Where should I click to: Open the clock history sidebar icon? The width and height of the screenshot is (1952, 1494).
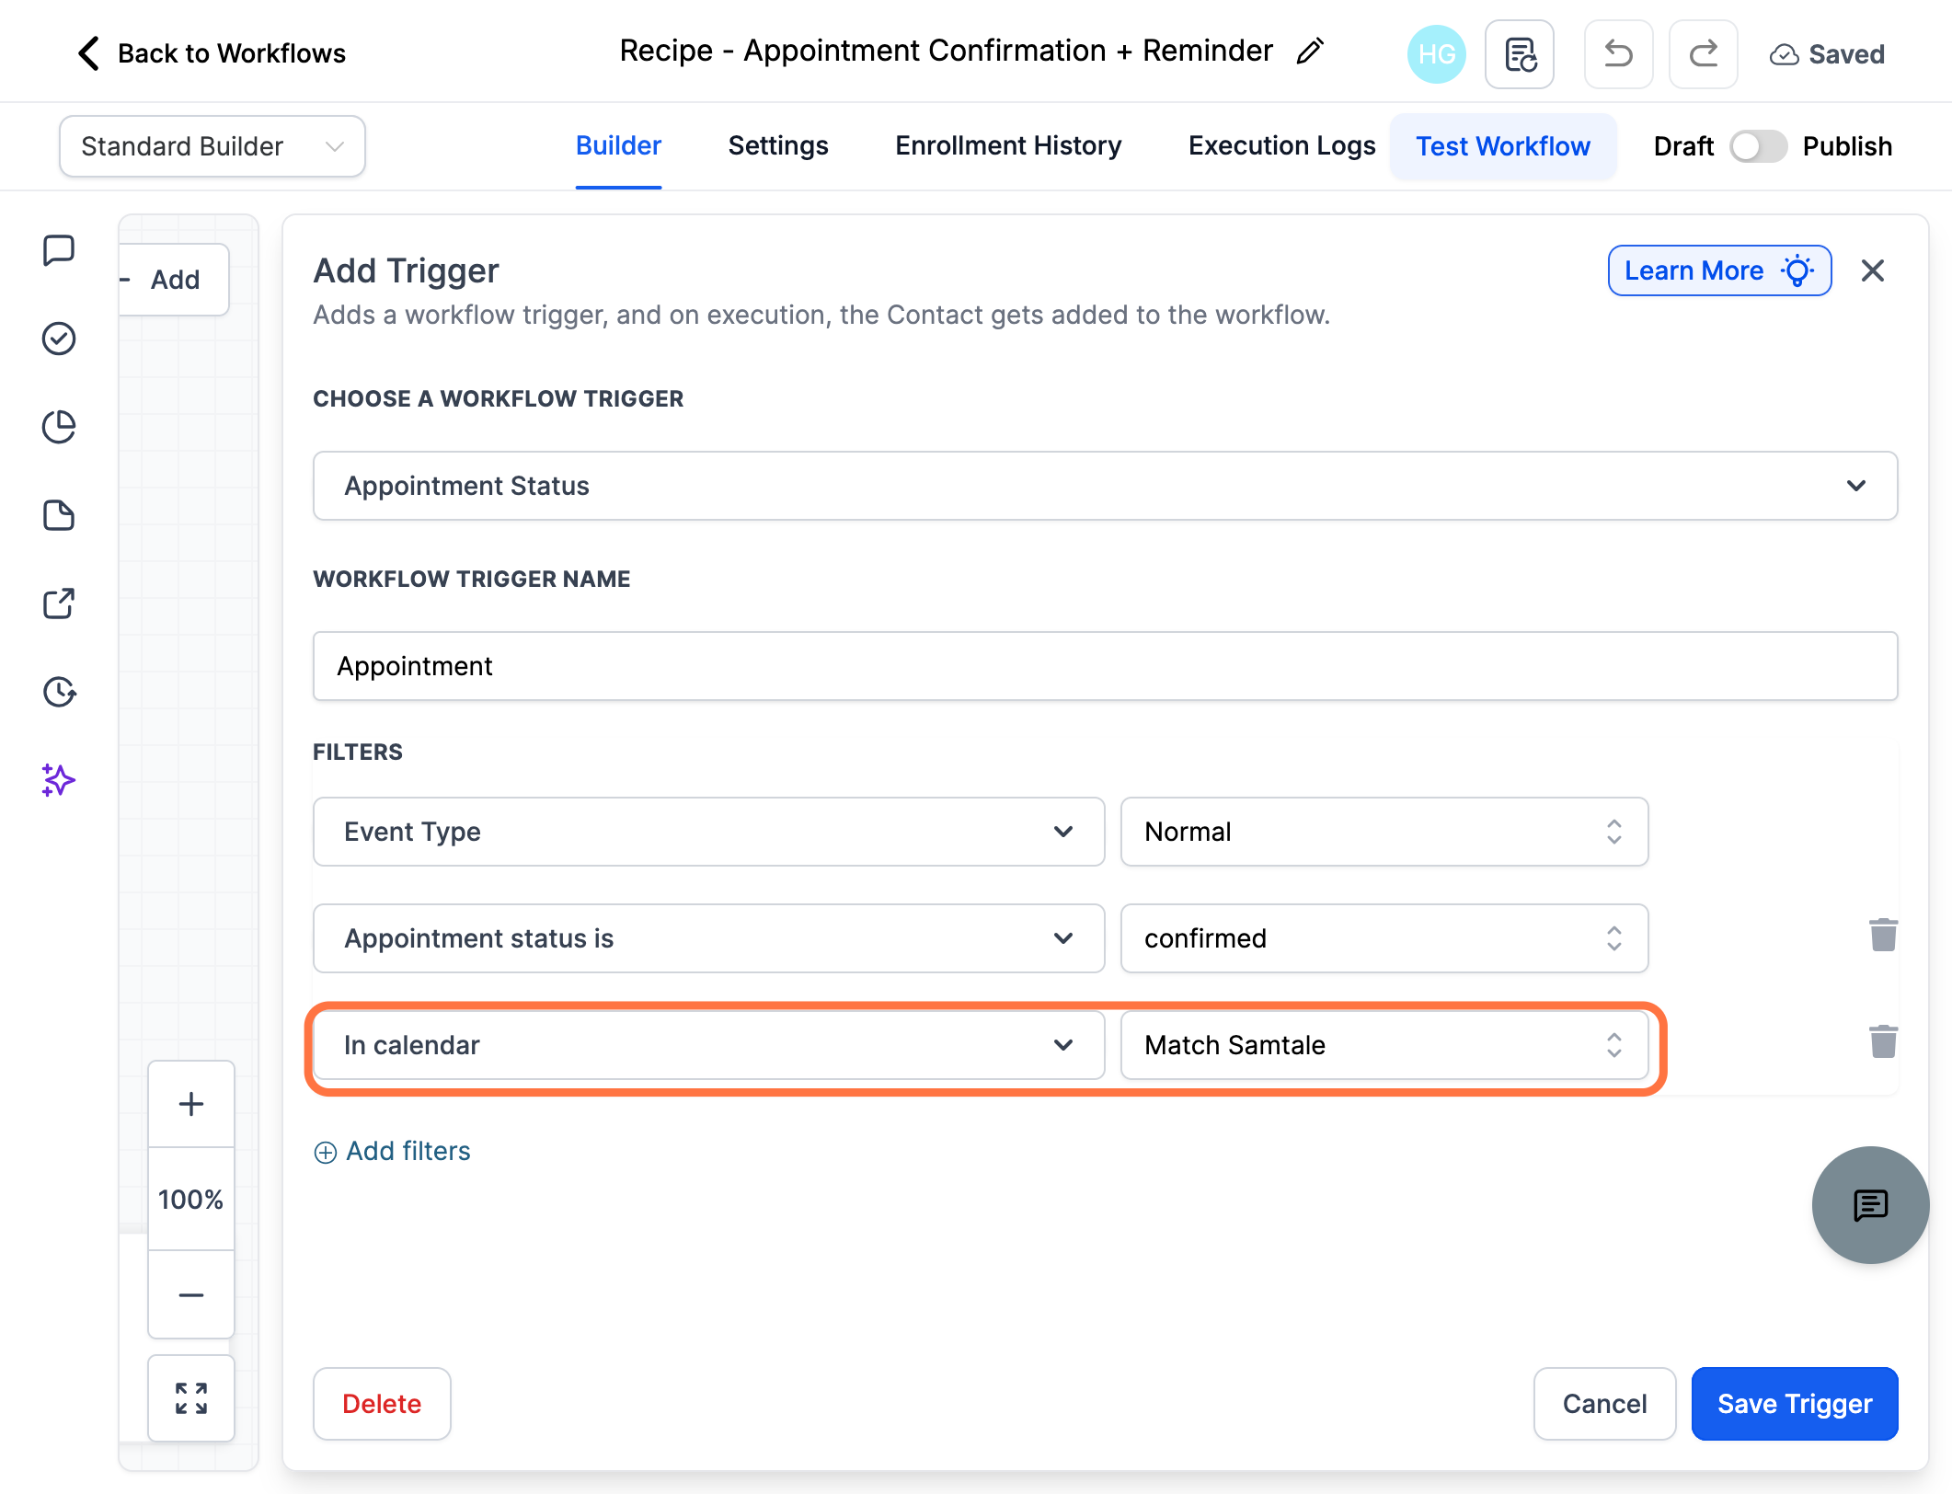[x=59, y=692]
